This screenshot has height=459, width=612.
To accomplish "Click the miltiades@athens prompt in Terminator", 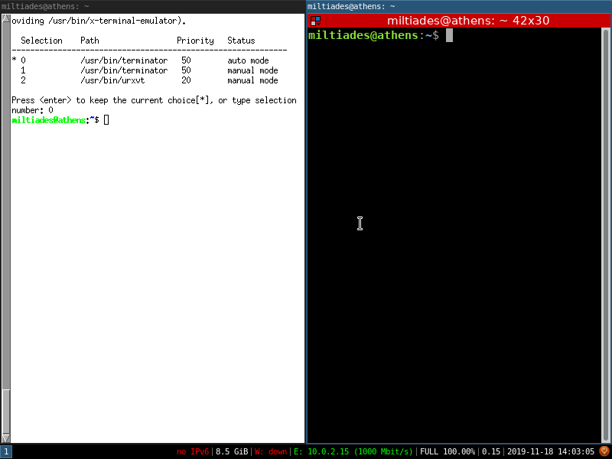I will pos(363,35).
